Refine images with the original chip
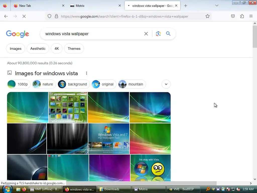The image size is (257, 193). (104, 84)
